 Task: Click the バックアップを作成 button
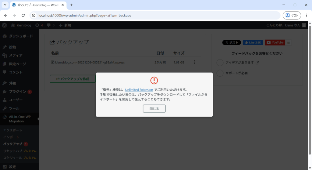click(73, 79)
